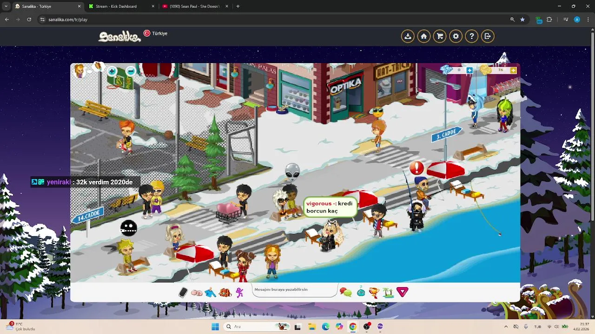
Task: Bookmark this page with the star icon
Action: (522, 19)
